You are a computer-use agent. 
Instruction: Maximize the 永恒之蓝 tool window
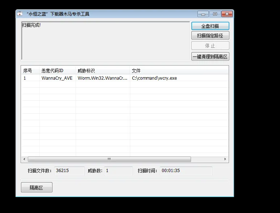(215, 14)
